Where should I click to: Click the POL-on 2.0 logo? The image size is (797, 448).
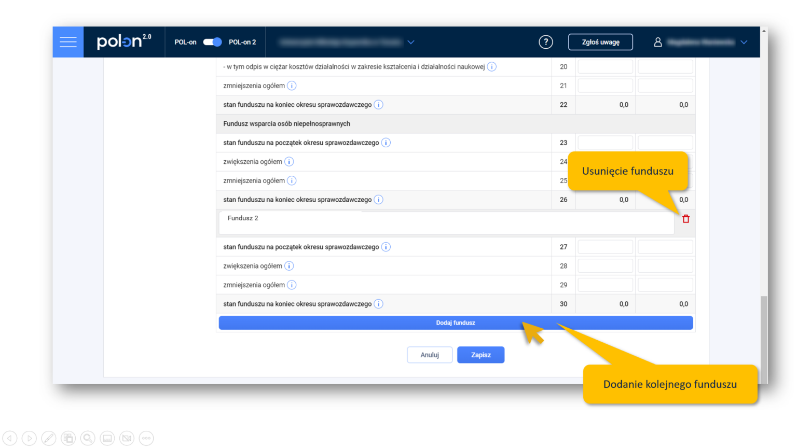[124, 41]
